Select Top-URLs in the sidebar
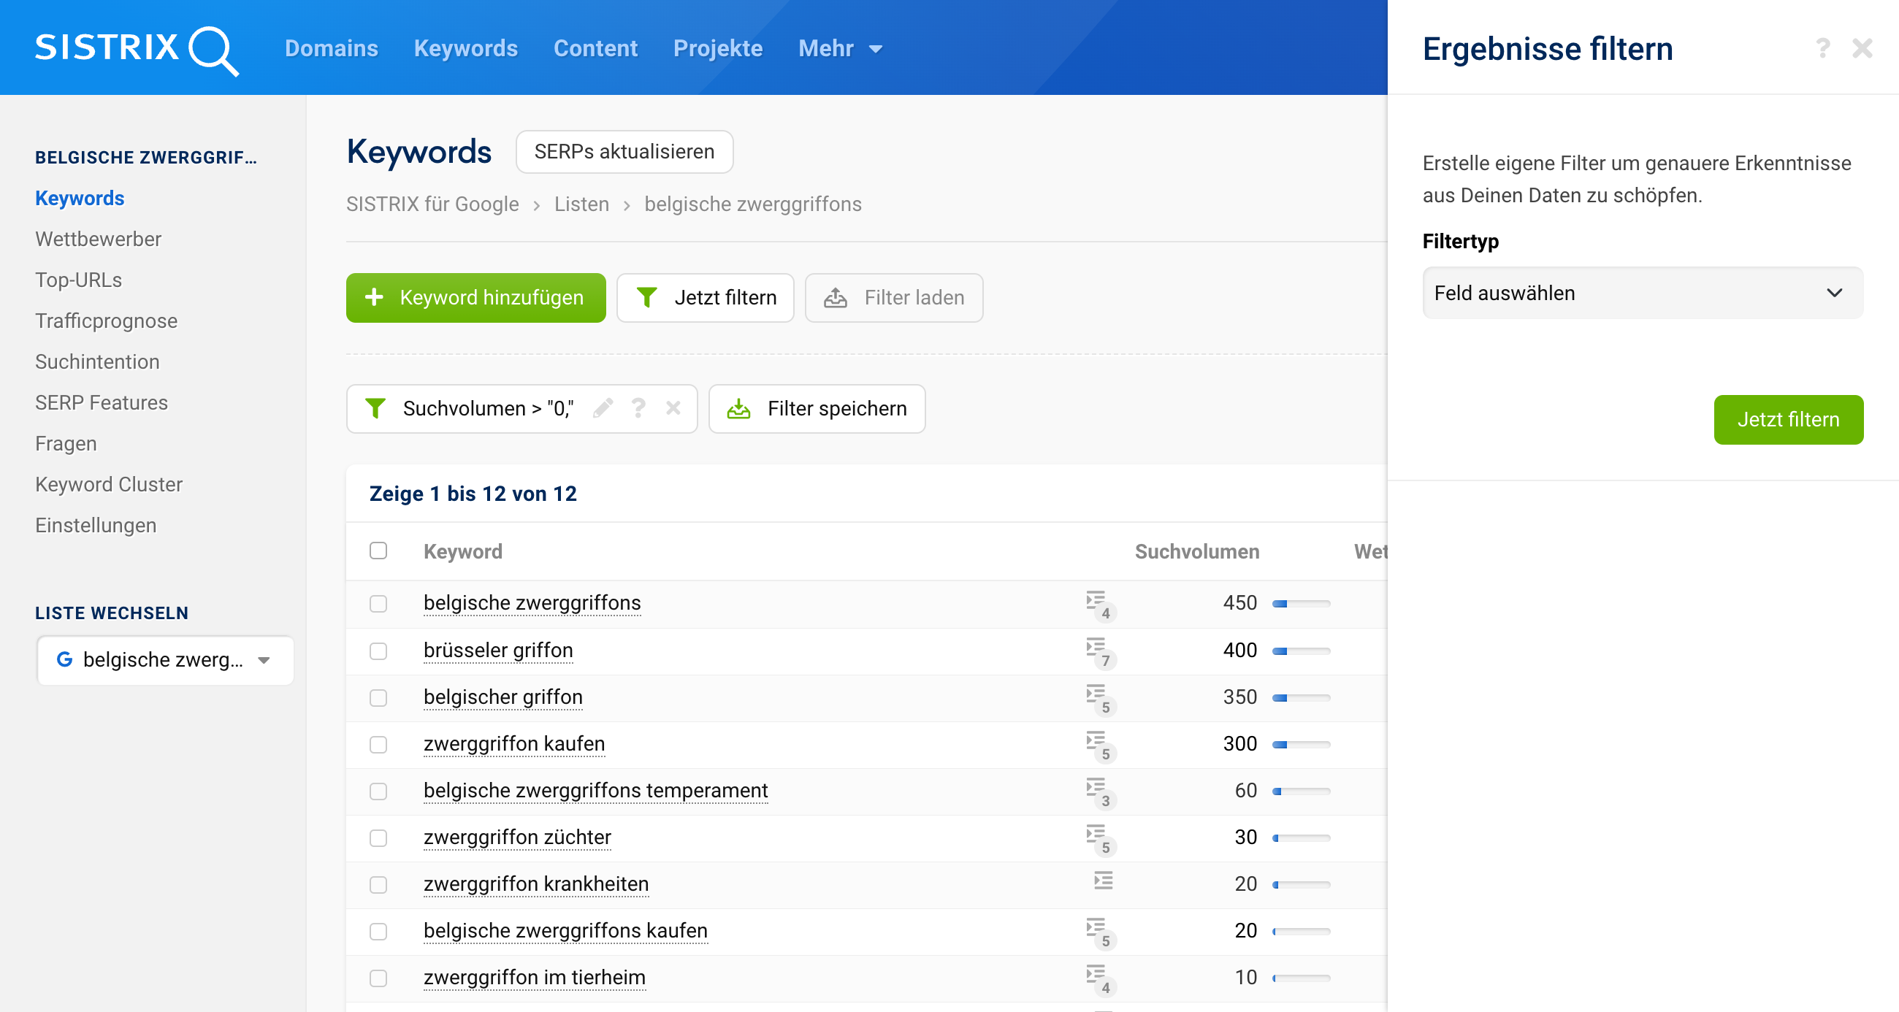The image size is (1899, 1012). [x=78, y=280]
